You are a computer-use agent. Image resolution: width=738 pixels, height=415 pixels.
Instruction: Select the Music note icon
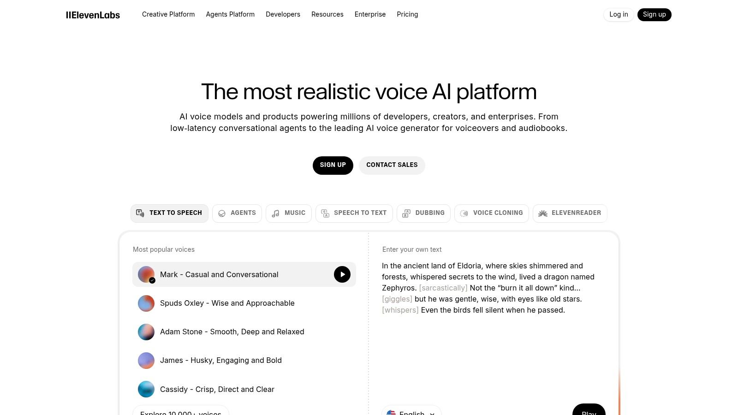(x=275, y=213)
